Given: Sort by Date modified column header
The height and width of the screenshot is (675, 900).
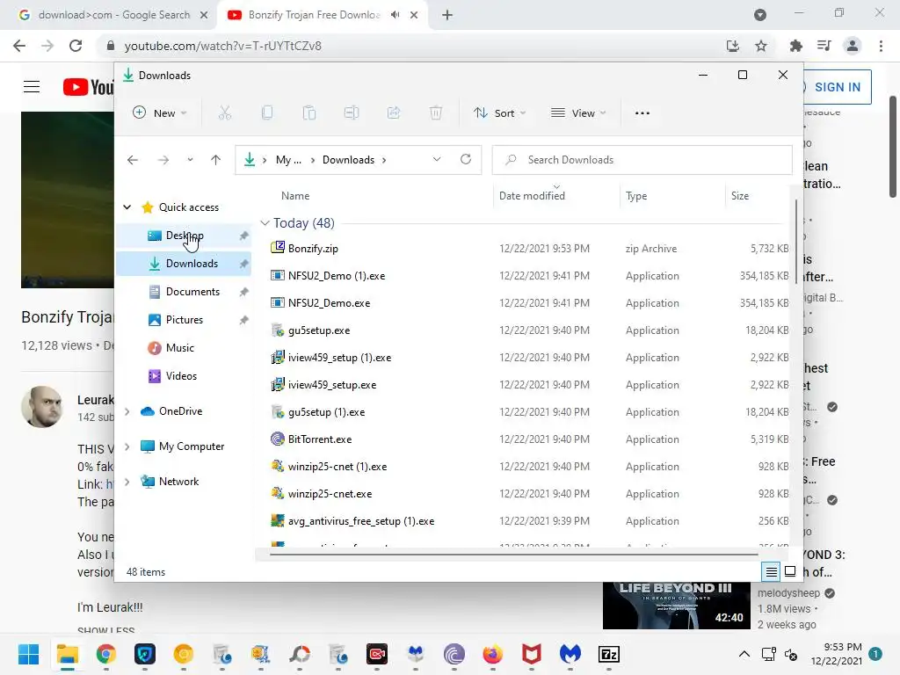Looking at the screenshot, I should pos(532,196).
